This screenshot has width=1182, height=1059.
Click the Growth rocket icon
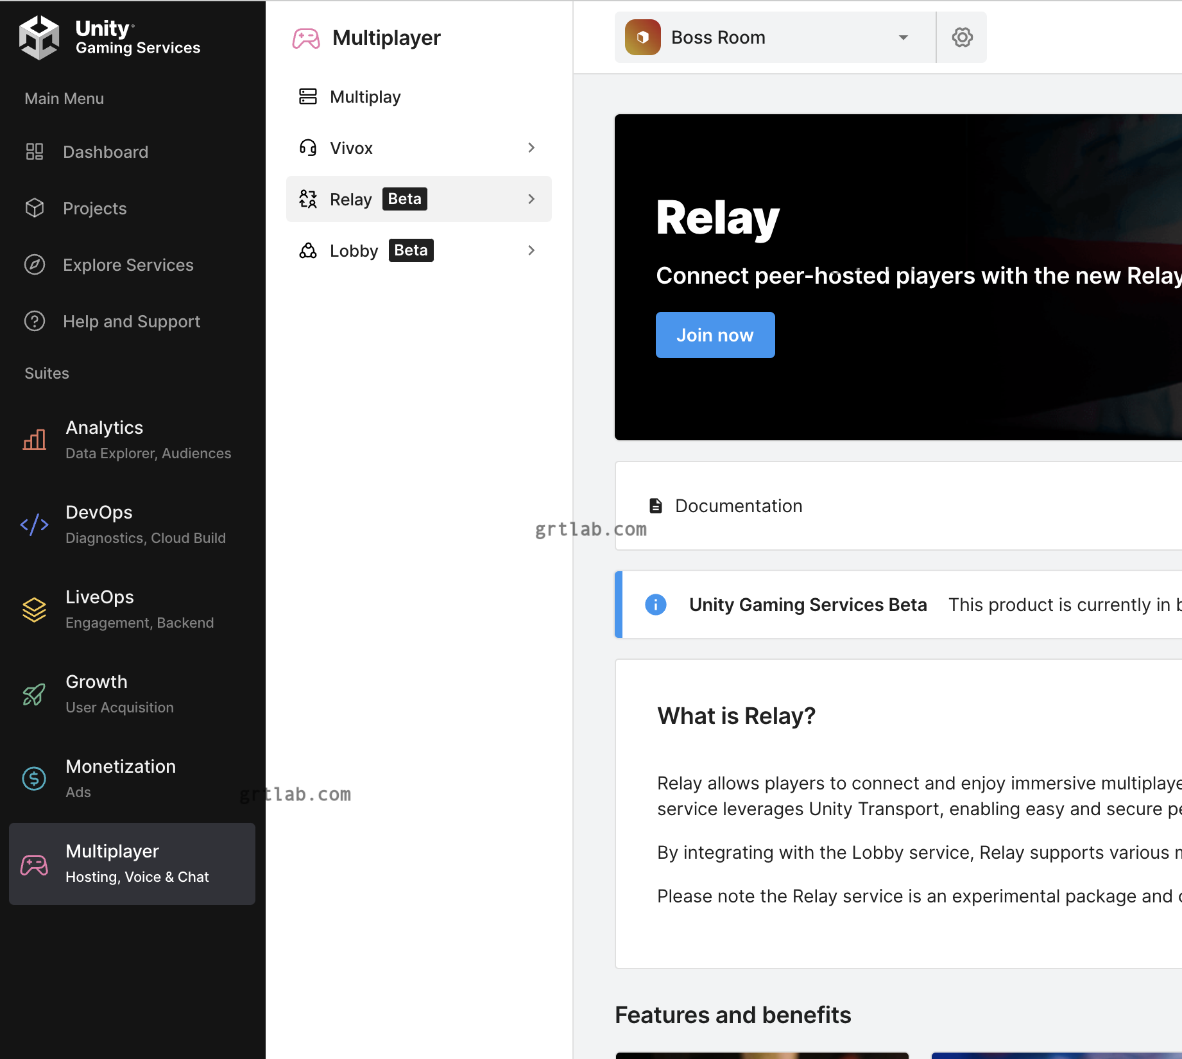tap(35, 694)
